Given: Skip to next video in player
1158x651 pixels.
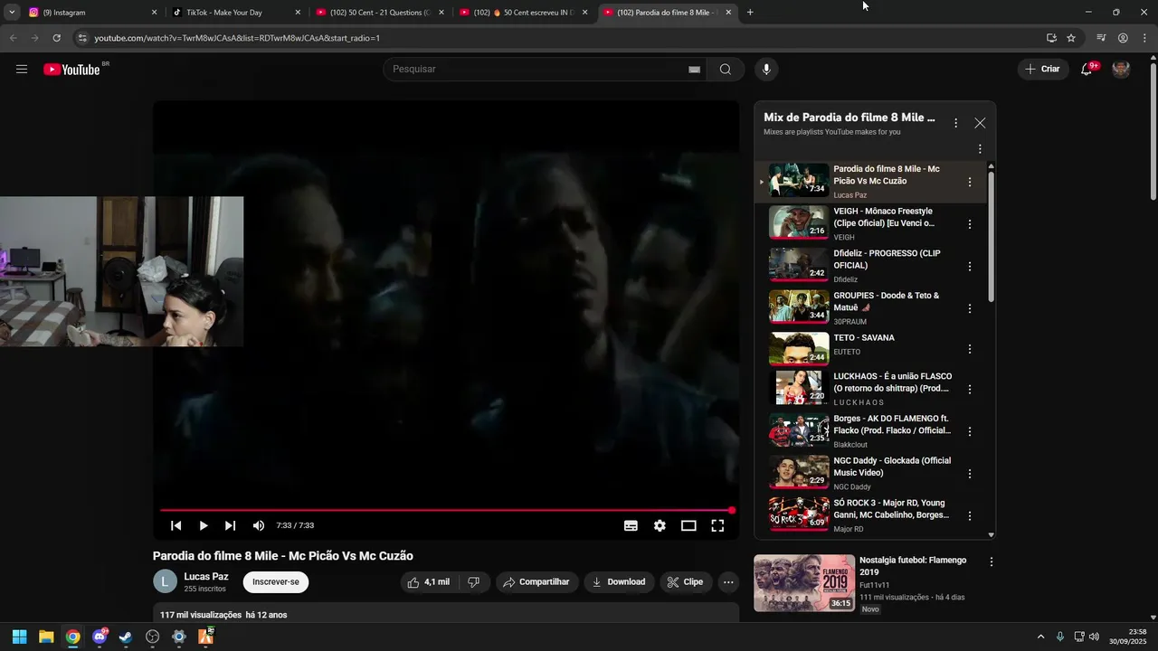Looking at the screenshot, I should click(x=231, y=525).
